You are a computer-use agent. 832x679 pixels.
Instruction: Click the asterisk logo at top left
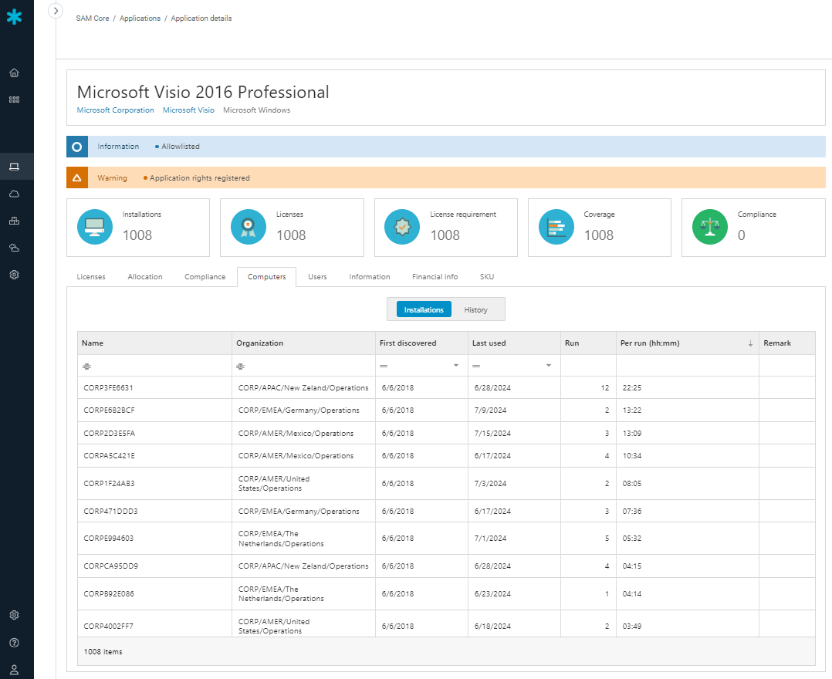pos(15,16)
